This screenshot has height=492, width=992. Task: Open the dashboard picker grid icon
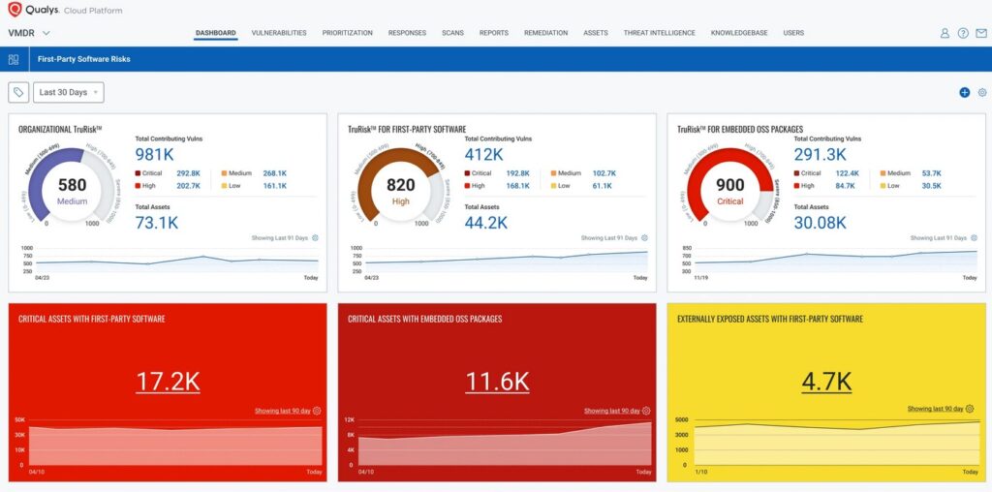pos(14,59)
